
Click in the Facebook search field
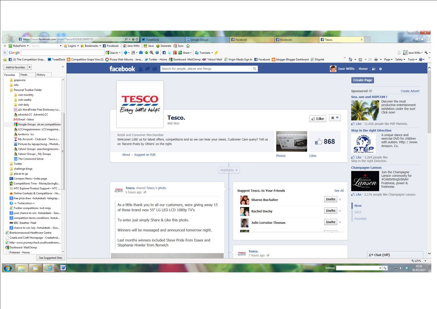tap(206, 69)
